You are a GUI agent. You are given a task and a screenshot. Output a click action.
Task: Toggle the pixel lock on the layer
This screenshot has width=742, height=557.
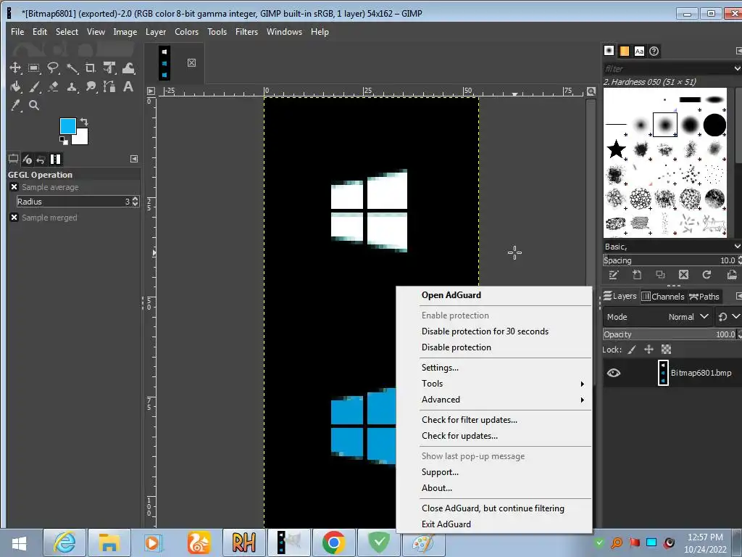632,350
